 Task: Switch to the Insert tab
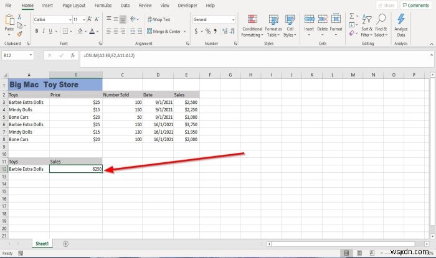[47, 5]
